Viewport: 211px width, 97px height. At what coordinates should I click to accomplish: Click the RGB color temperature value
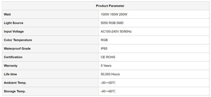[x=104, y=40]
